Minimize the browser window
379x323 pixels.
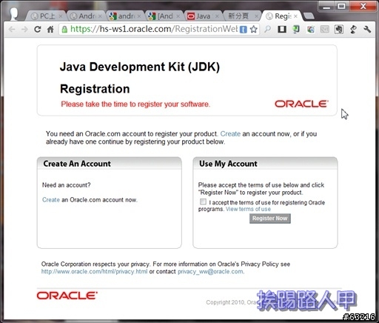326,7
